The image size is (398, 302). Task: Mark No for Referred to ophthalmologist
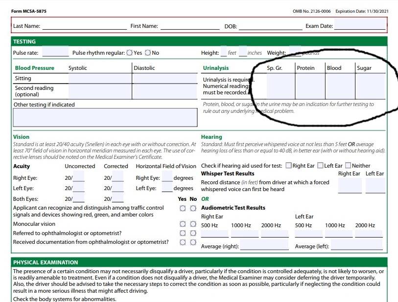[x=193, y=233]
